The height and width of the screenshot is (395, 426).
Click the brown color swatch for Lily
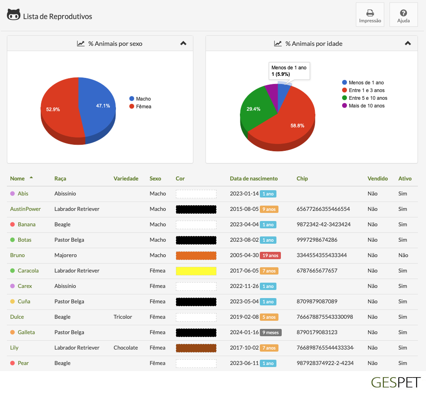coord(196,348)
